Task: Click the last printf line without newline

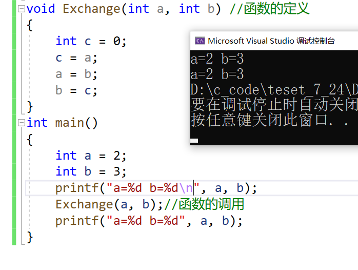Action: 149,221
